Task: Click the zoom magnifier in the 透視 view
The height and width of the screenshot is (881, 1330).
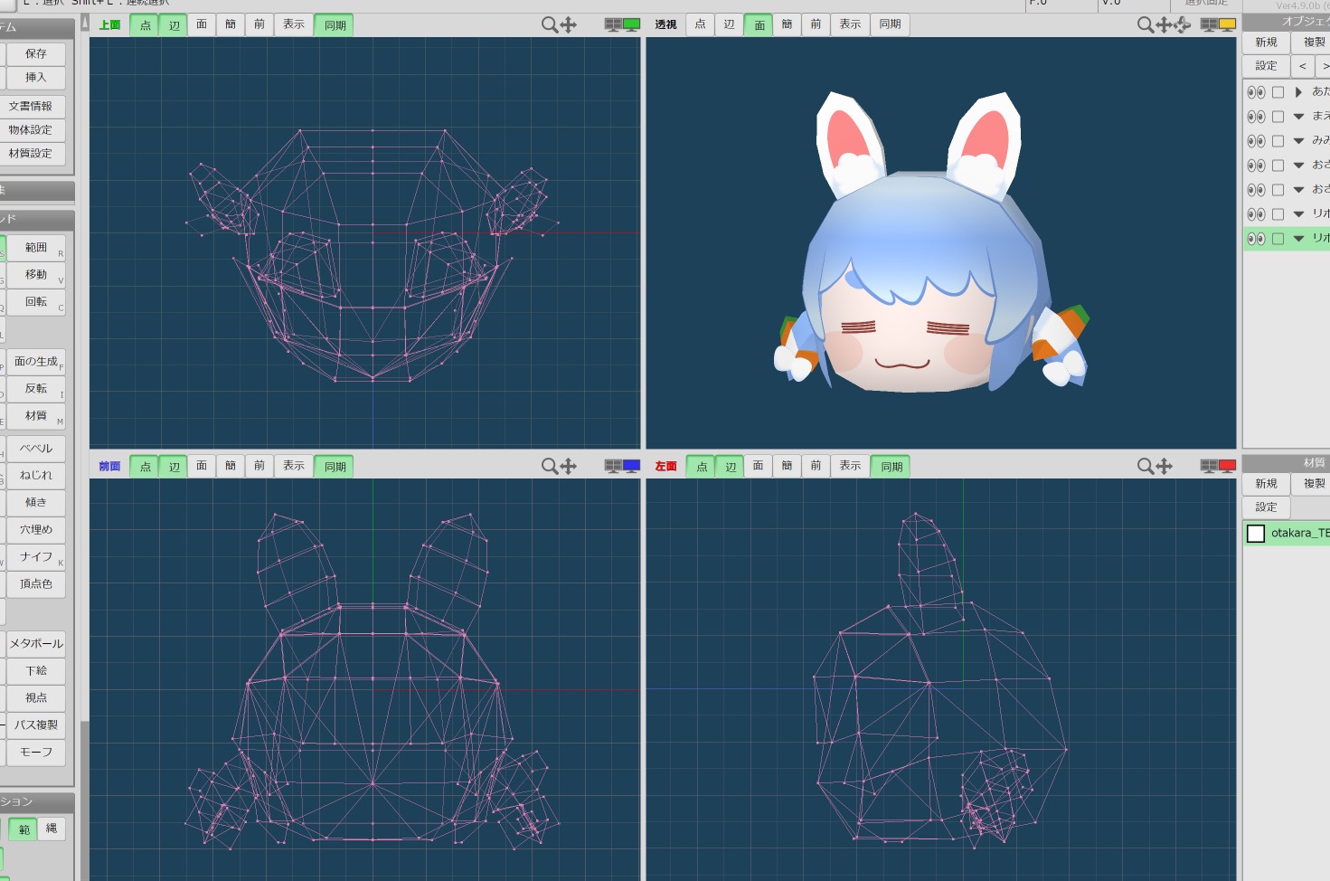Action: [1145, 24]
